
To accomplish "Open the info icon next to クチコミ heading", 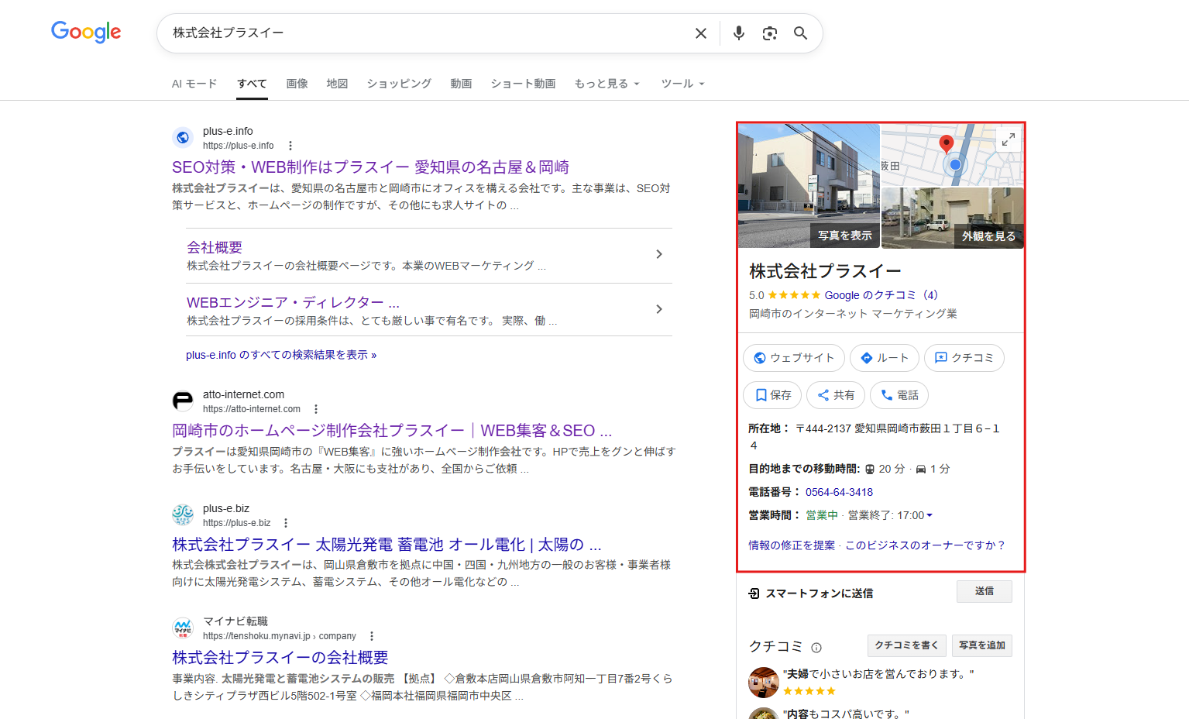I will click(816, 648).
